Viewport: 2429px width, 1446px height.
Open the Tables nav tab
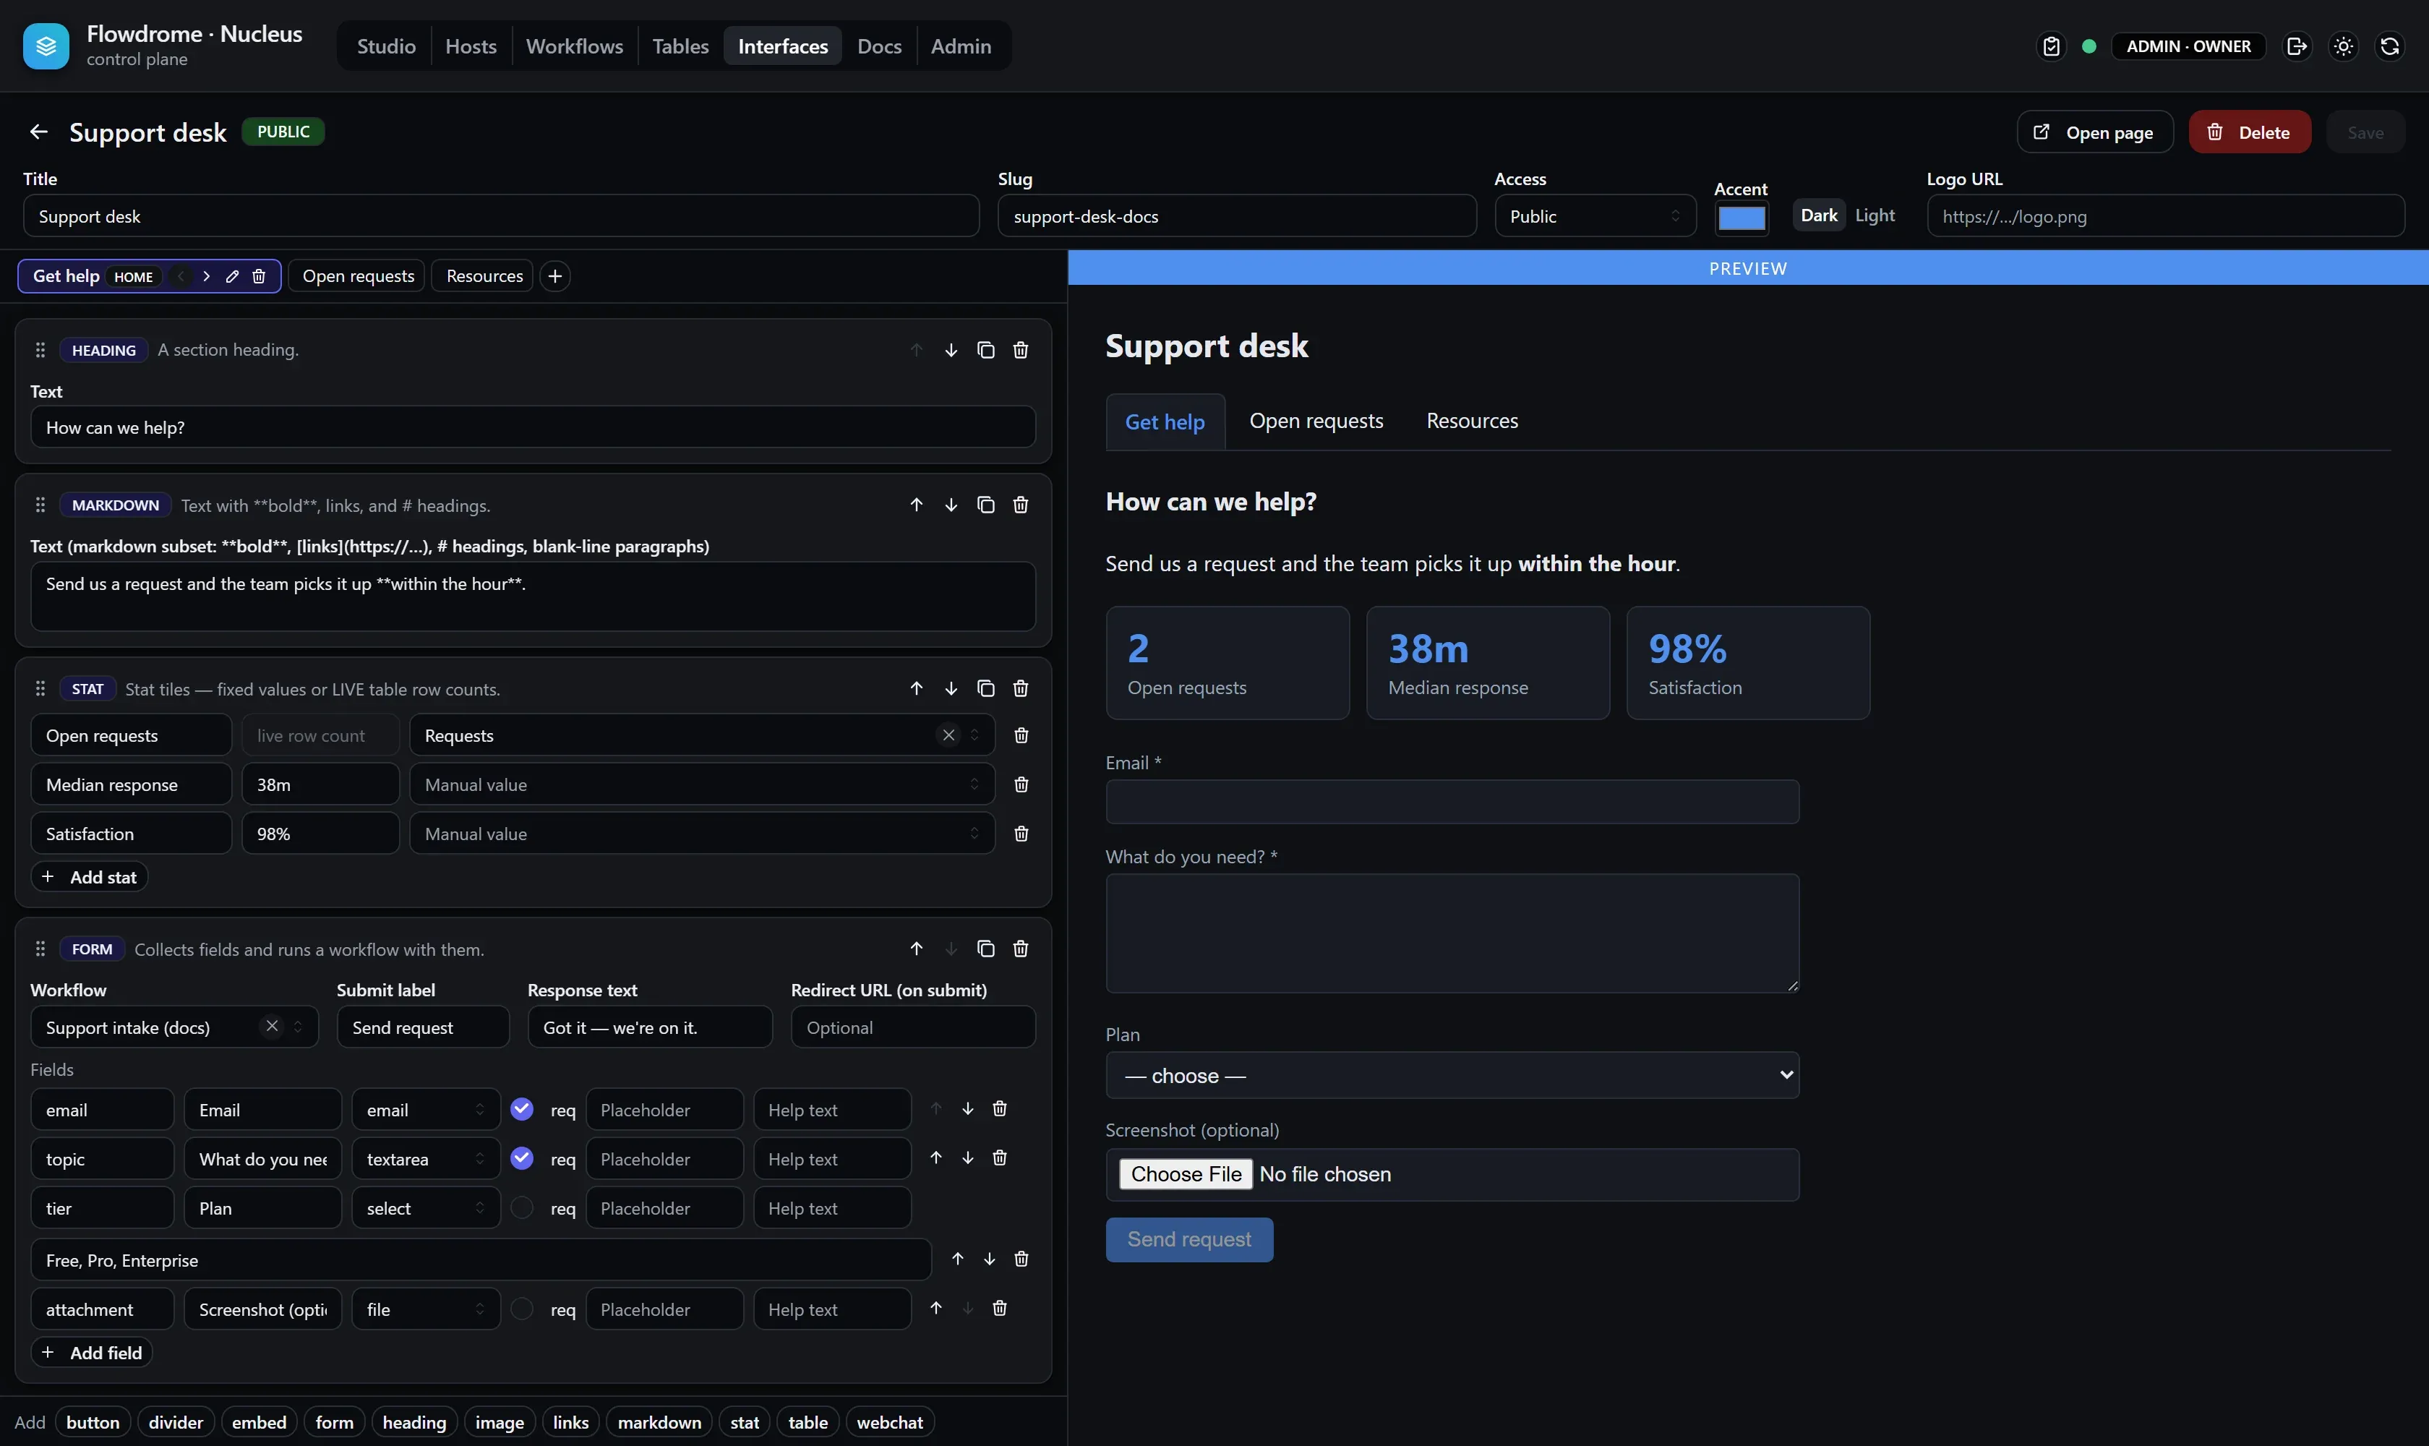[x=680, y=46]
